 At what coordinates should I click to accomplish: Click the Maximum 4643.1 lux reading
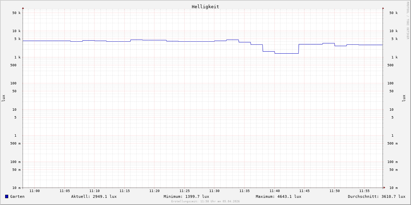[278, 196]
